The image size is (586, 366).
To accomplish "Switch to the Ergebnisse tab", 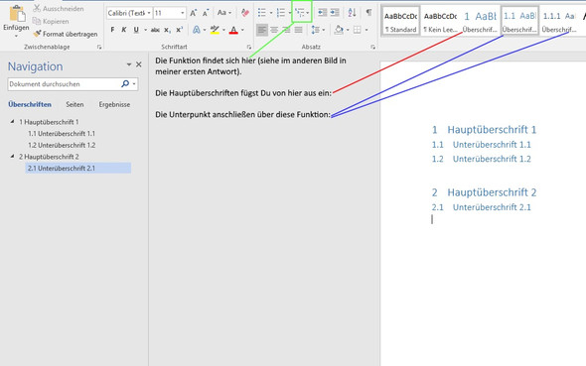I will [114, 104].
